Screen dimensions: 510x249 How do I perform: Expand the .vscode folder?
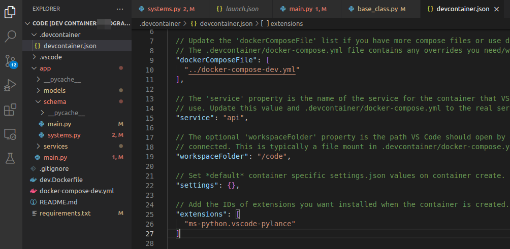[x=34, y=57]
